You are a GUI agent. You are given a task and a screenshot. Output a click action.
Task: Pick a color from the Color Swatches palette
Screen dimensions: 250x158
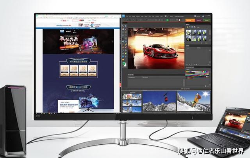click(197, 74)
